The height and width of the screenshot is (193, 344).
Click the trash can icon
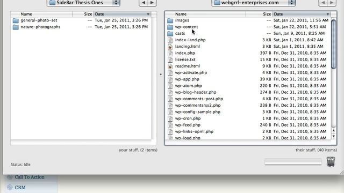(331, 162)
